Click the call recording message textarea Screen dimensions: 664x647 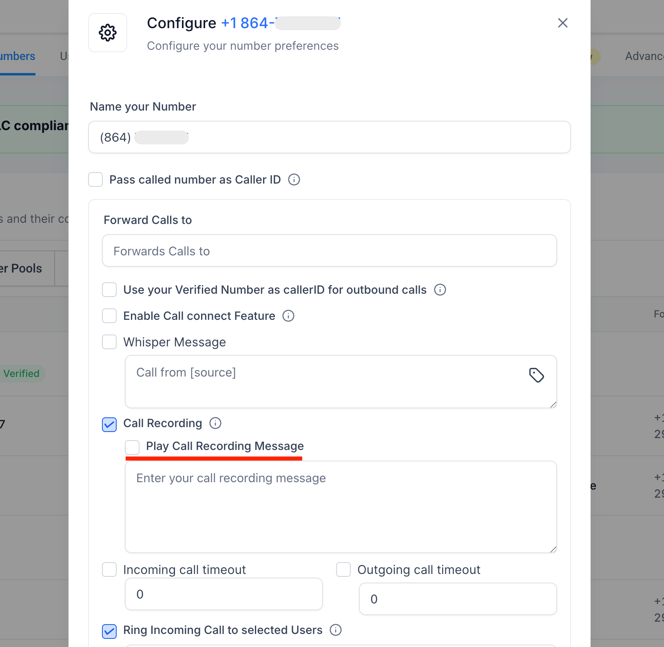coord(340,507)
